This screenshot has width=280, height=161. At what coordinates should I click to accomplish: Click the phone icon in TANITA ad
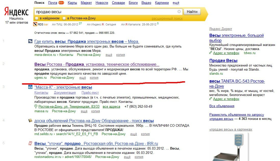coord(211,99)
